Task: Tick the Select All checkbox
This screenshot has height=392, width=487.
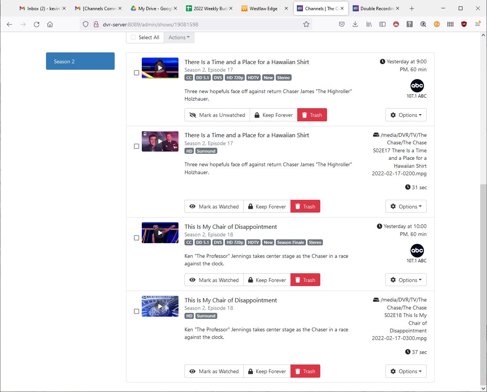Action: 133,37
